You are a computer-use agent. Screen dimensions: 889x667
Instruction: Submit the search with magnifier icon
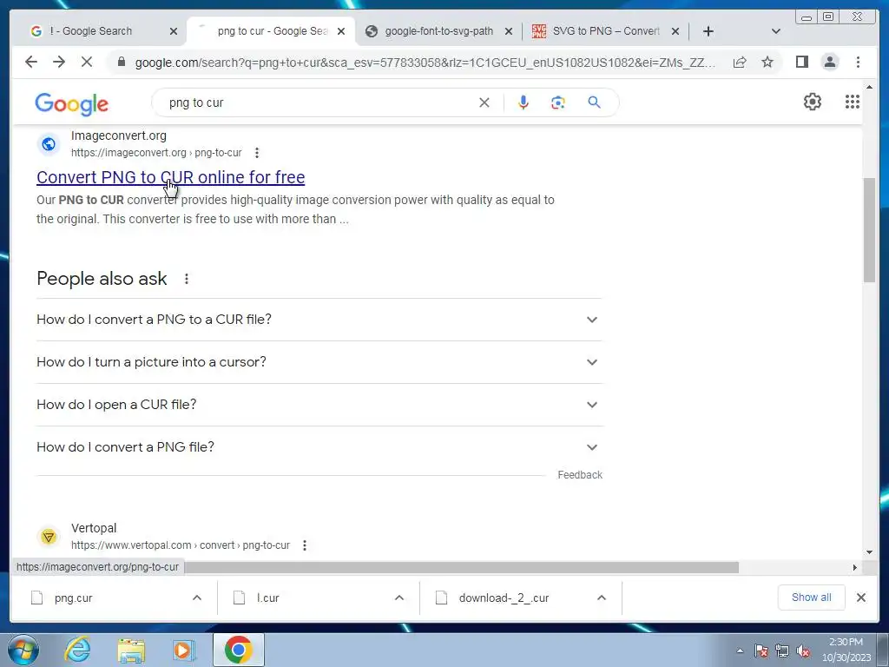594,102
